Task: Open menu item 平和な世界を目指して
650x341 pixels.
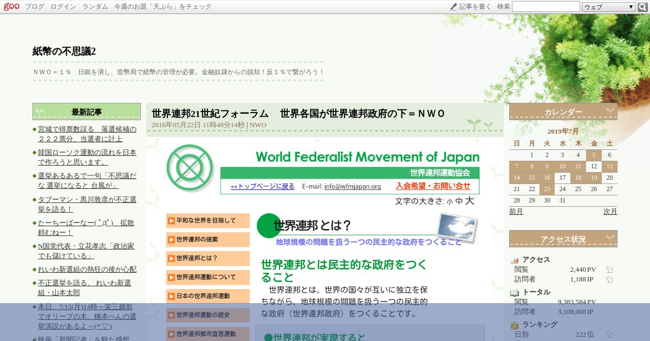Action: (x=208, y=221)
